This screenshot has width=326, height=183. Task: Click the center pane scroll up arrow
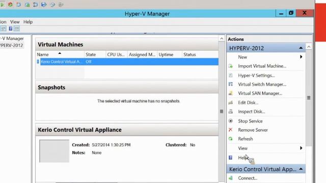[222, 39]
